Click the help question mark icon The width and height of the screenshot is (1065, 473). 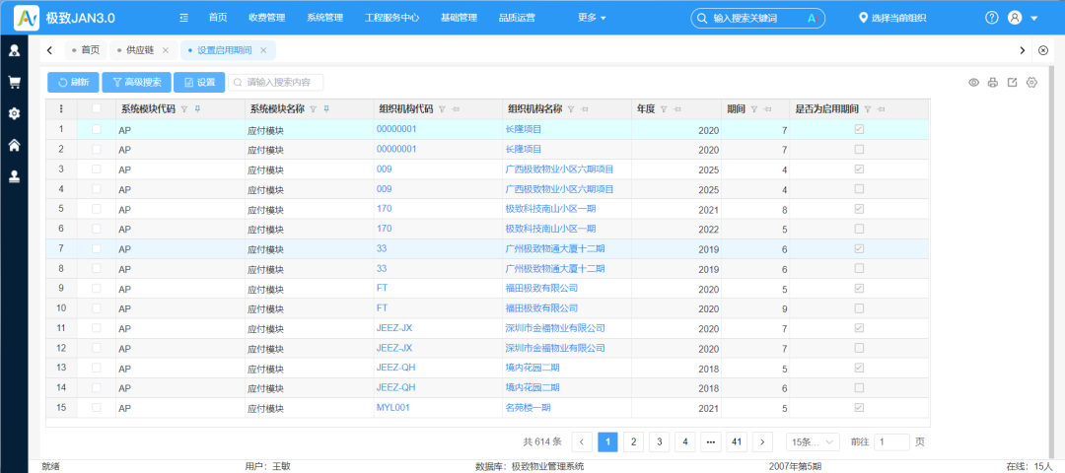pos(992,18)
